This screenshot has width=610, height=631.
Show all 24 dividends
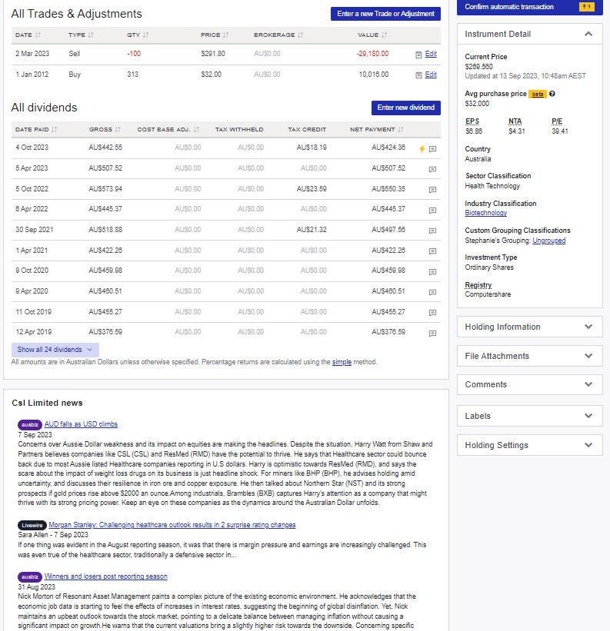click(x=55, y=350)
